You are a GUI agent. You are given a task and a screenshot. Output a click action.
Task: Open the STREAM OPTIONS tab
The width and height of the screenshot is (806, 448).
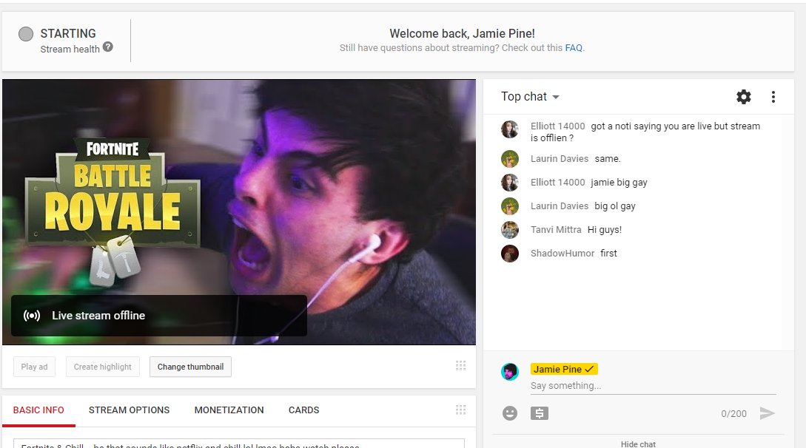(129, 410)
